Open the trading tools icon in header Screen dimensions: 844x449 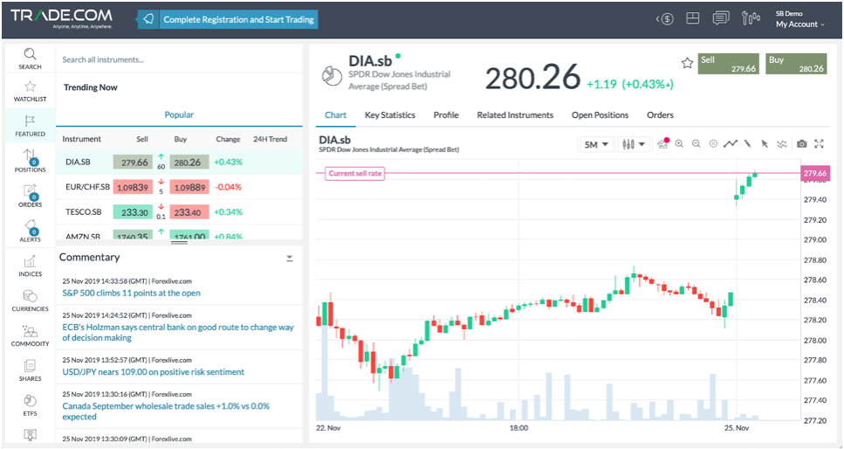[x=751, y=18]
